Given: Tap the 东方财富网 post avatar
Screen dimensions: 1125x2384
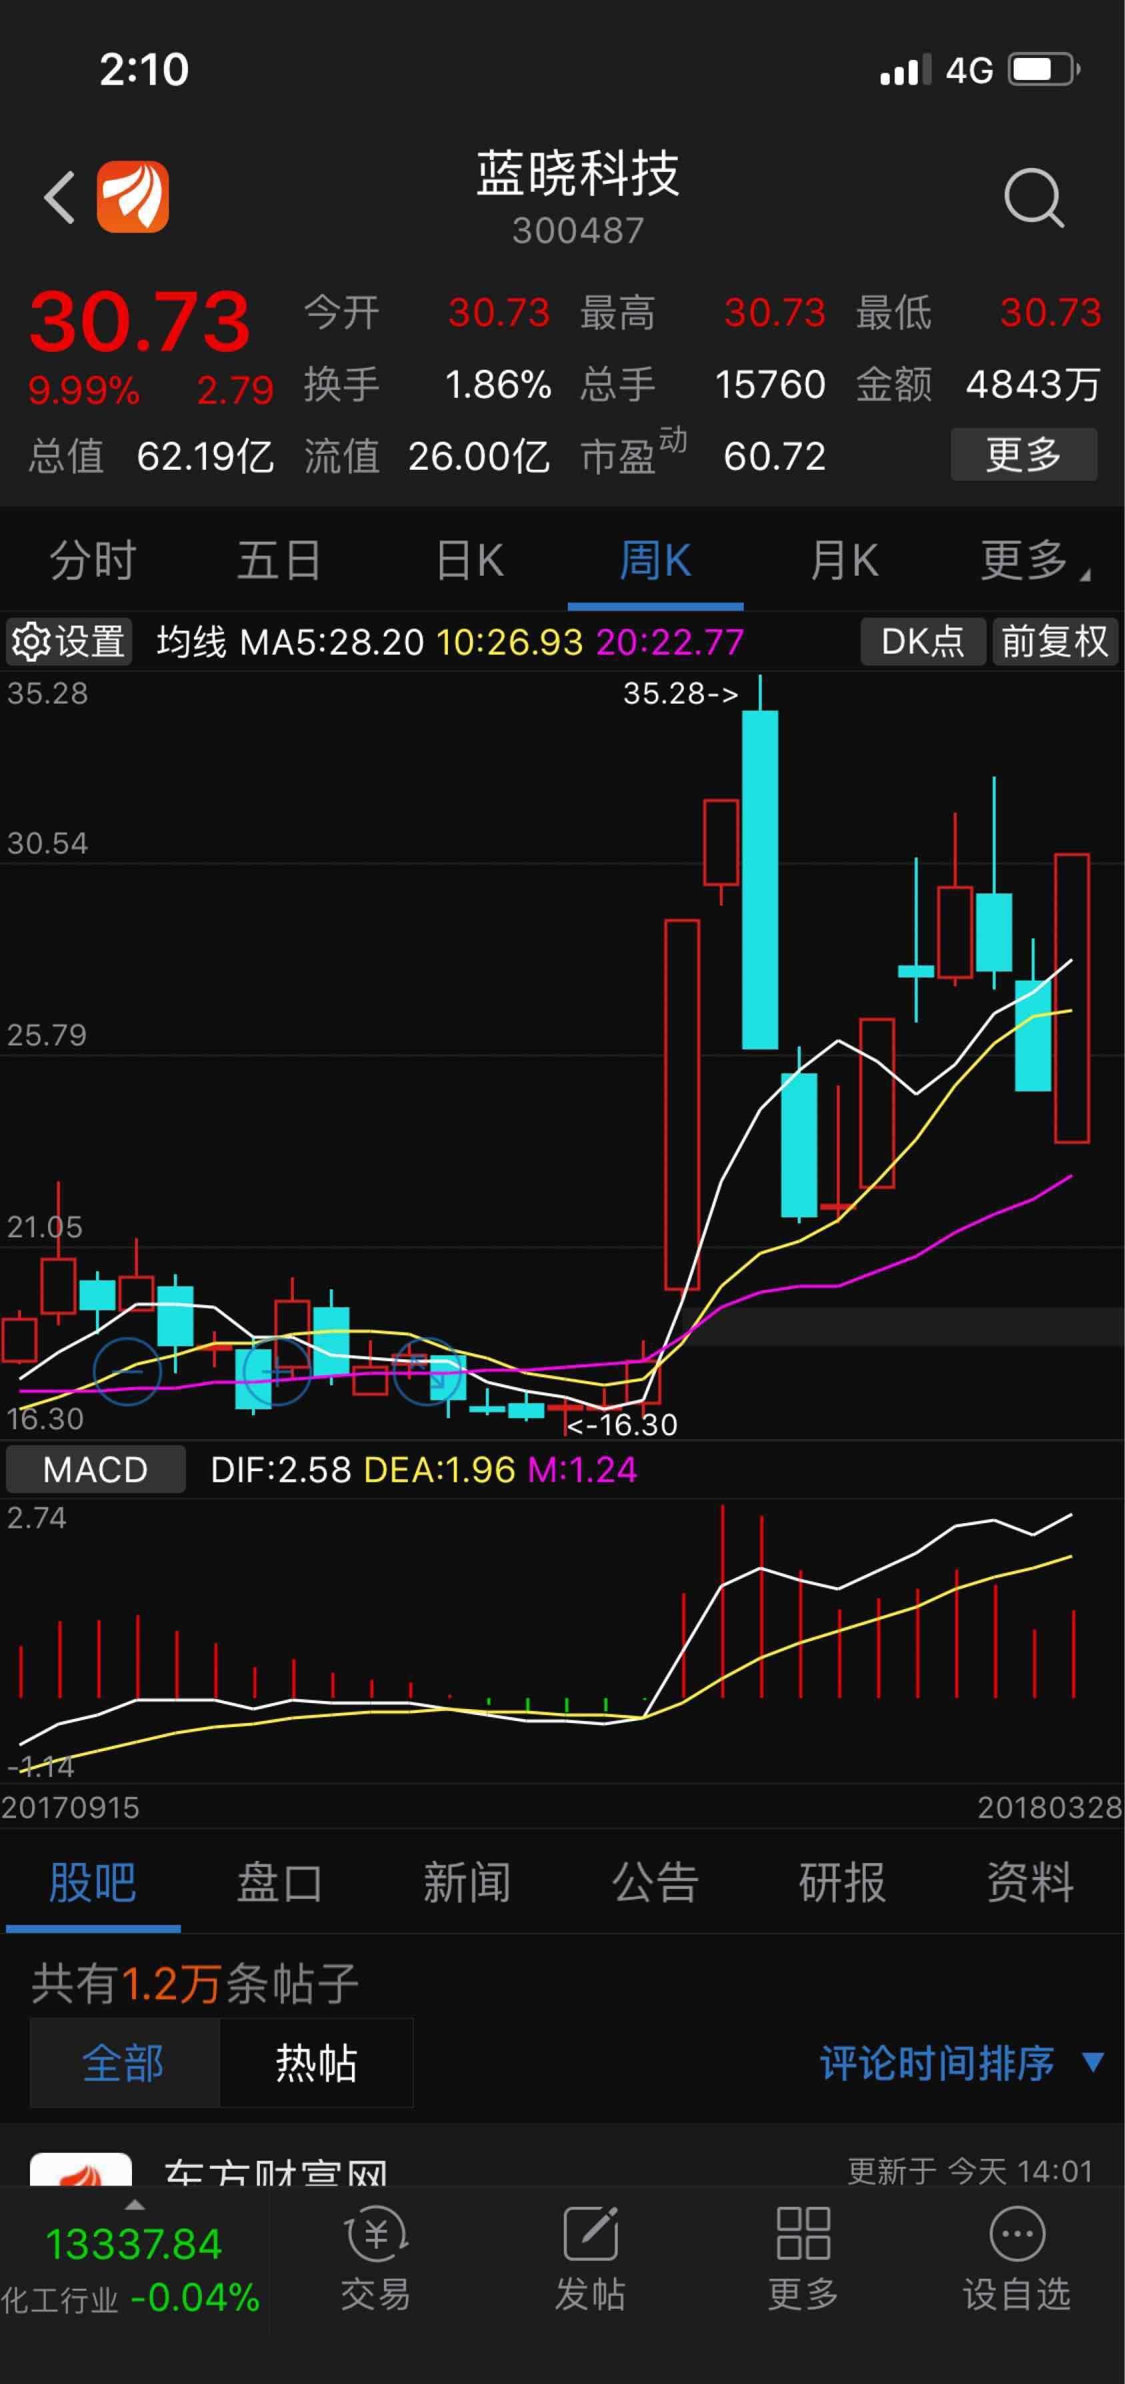Looking at the screenshot, I should coord(81,2170).
